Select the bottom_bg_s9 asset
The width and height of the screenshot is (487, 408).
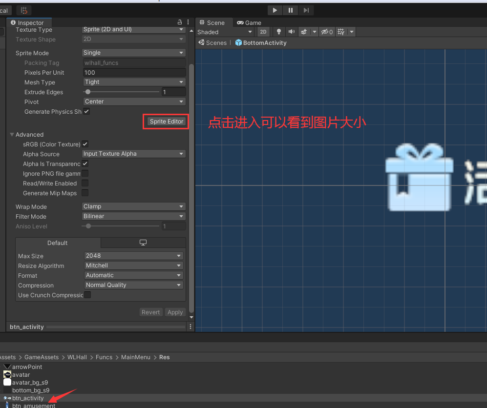pyautogui.click(x=31, y=390)
